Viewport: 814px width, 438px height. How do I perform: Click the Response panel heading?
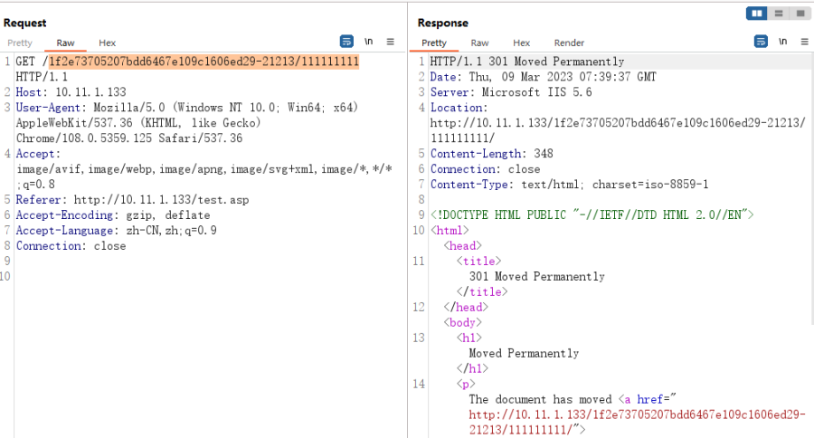point(443,23)
